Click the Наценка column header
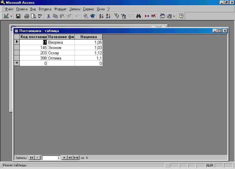Screen dimensions: 235x169 pyautogui.click(x=89, y=37)
